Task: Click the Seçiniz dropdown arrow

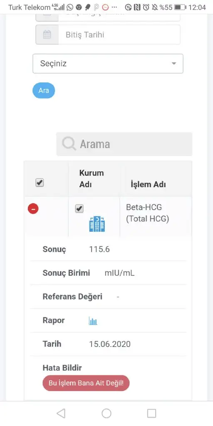Action: point(173,64)
